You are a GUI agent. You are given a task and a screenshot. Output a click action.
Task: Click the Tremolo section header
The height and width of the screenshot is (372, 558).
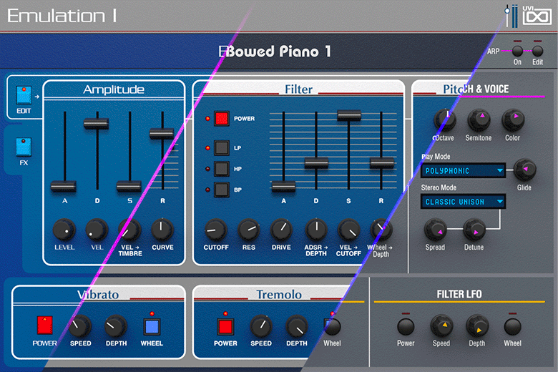pyautogui.click(x=279, y=295)
